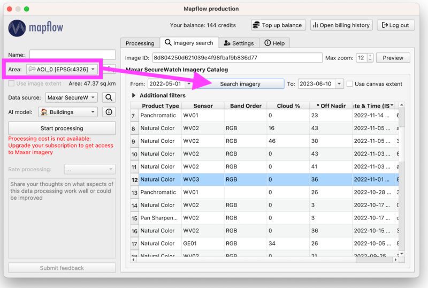Switch to the Processing tab

pos(140,43)
